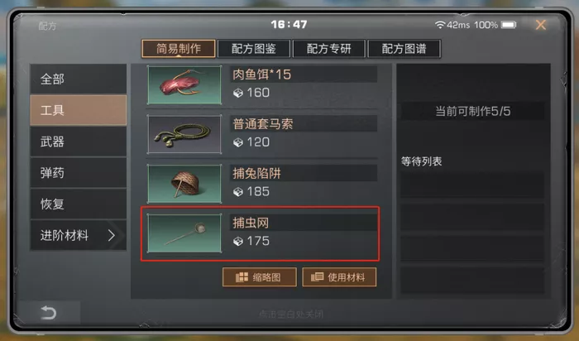Switch to the 配方图鉴 tab
This screenshot has height=341, width=579.
[254, 49]
